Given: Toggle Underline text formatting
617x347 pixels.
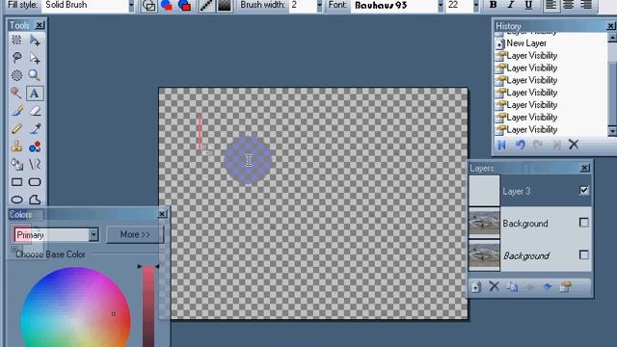Looking at the screenshot, I should 528,5.
